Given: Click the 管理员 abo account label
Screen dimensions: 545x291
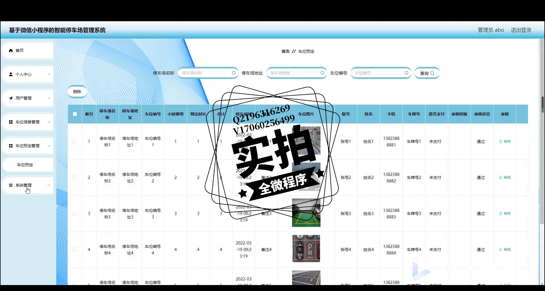Looking at the screenshot, I should 491,30.
